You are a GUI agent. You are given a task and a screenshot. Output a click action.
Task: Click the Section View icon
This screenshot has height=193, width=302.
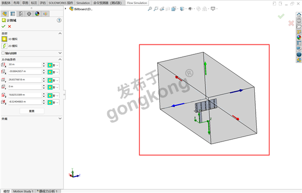168,9
